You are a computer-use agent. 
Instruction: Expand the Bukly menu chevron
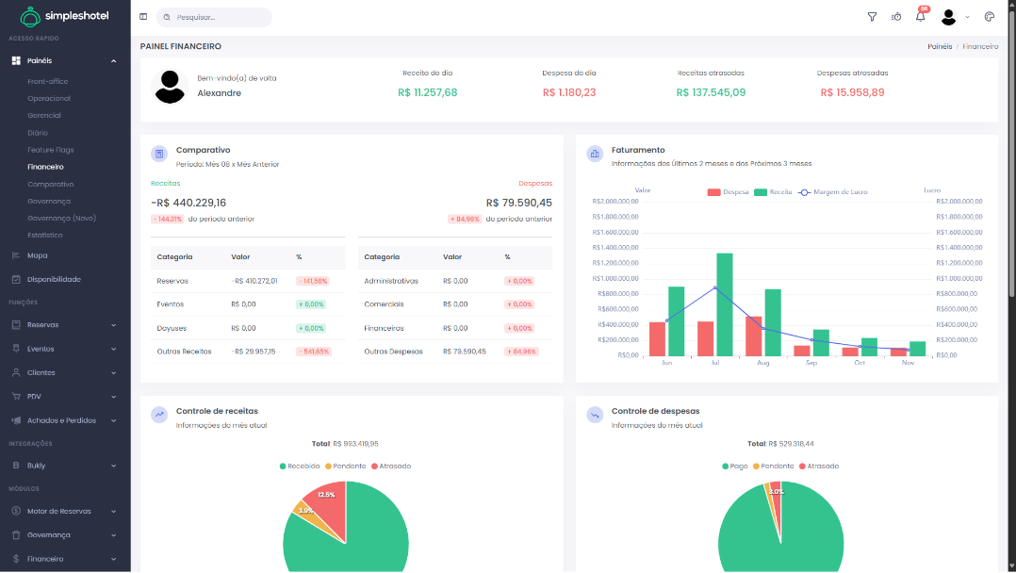click(113, 467)
